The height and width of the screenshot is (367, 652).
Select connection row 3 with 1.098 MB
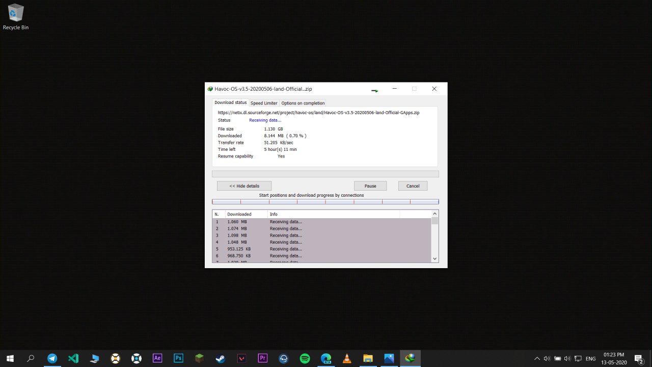pos(321,235)
